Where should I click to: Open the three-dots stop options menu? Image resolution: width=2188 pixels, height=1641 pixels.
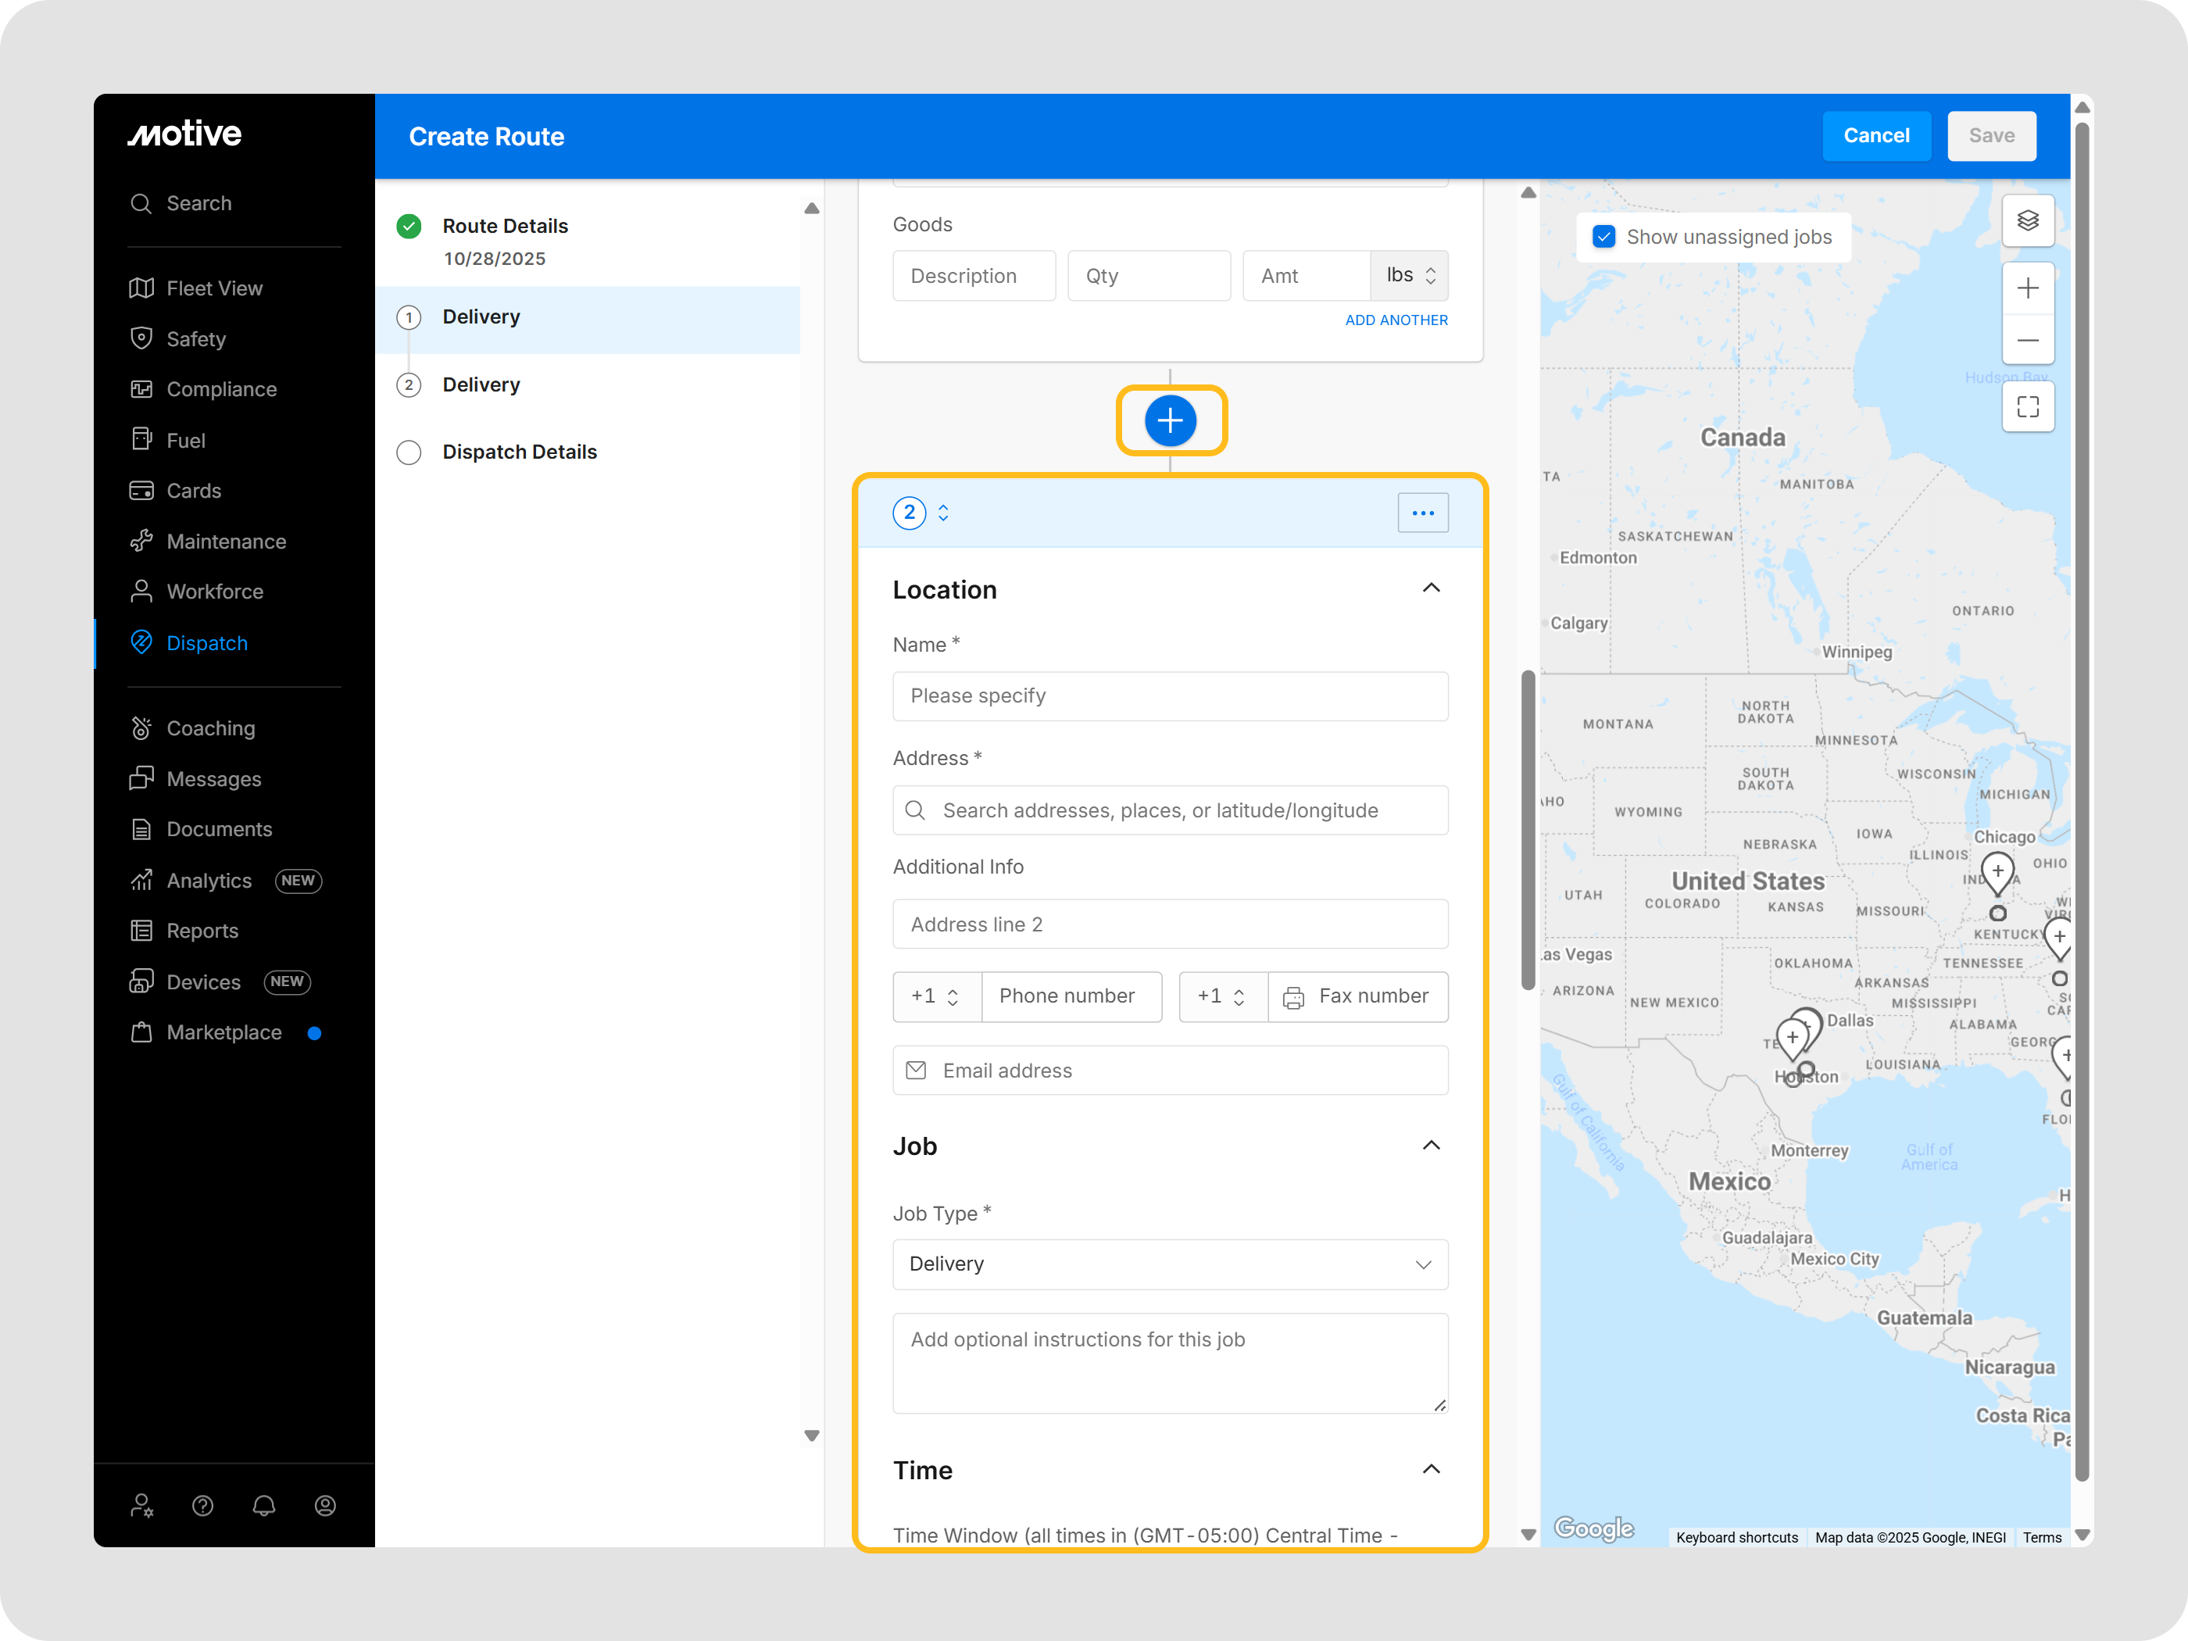point(1422,513)
